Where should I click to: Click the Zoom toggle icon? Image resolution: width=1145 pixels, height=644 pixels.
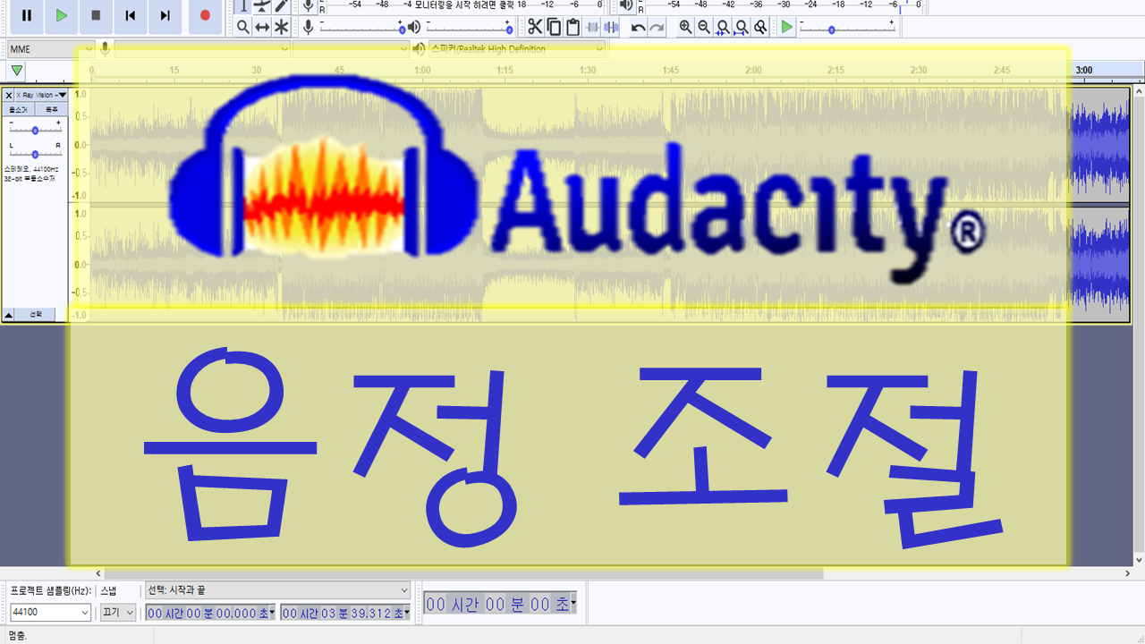click(760, 27)
